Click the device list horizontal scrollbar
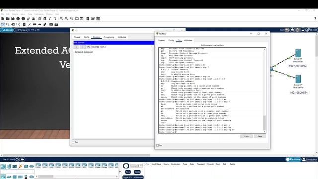The height and width of the screenshot is (179, 318). pos(45,176)
